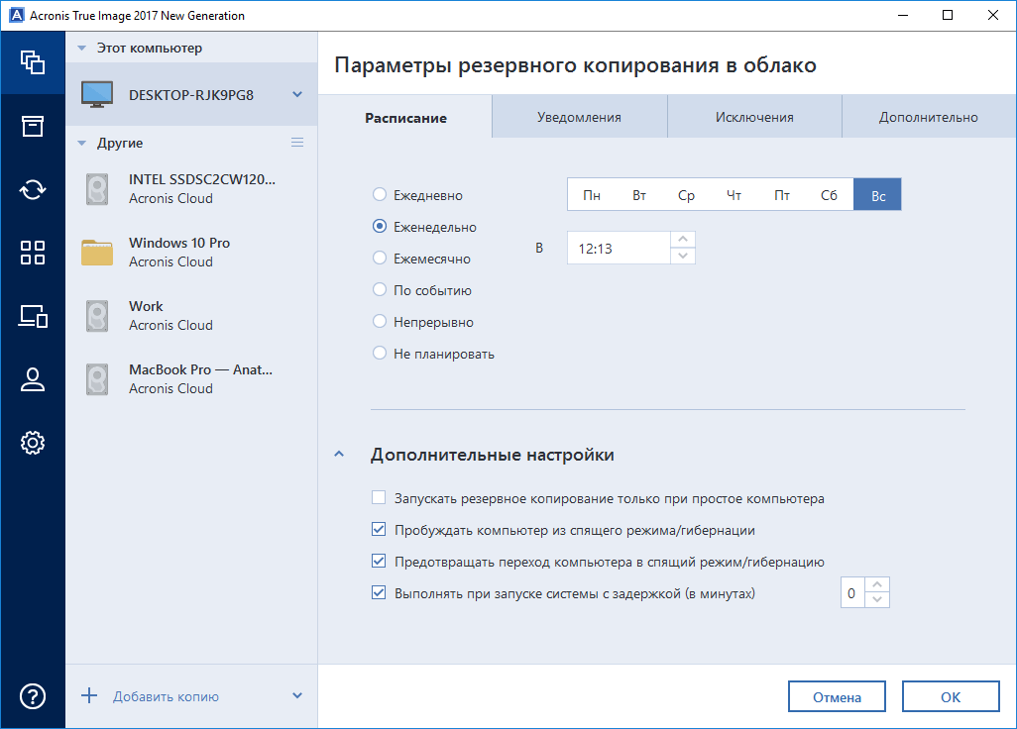The image size is (1017, 729).
Task: Confirm settings with the OK button
Action: coord(950,696)
